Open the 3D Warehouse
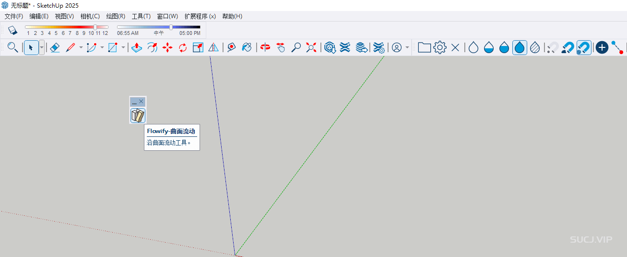Viewport: 627px width, 257px height. pyautogui.click(x=330, y=47)
